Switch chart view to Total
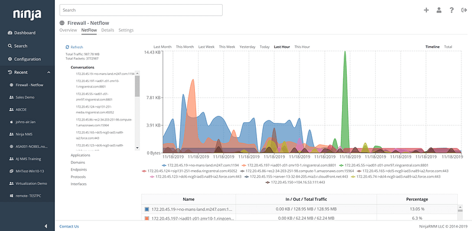 448,47
